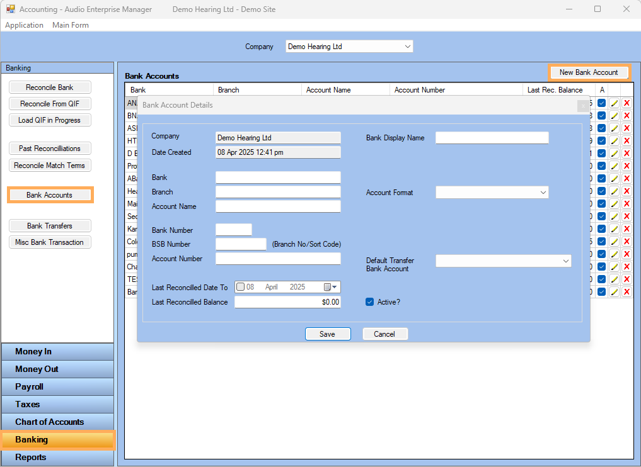Click the Reconcile From QIF button
This screenshot has width=641, height=467.
(x=50, y=104)
